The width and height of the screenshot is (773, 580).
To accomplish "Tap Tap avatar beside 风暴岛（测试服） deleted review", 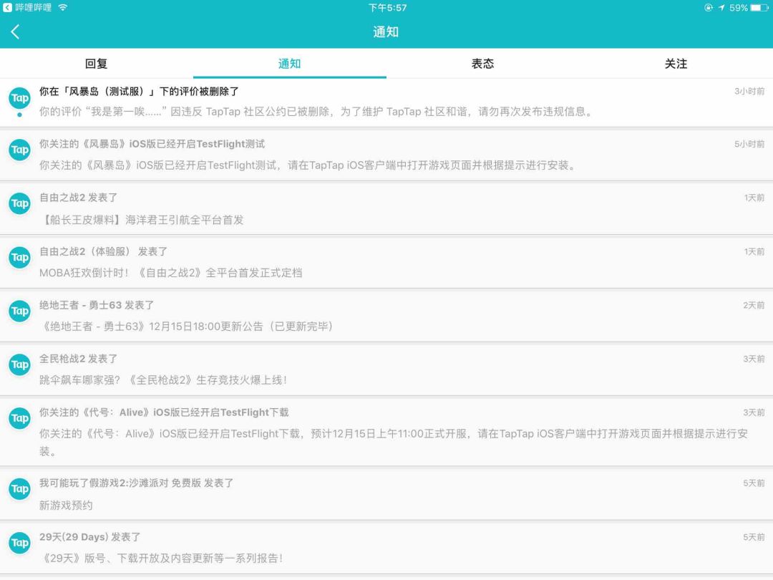I will [20, 98].
